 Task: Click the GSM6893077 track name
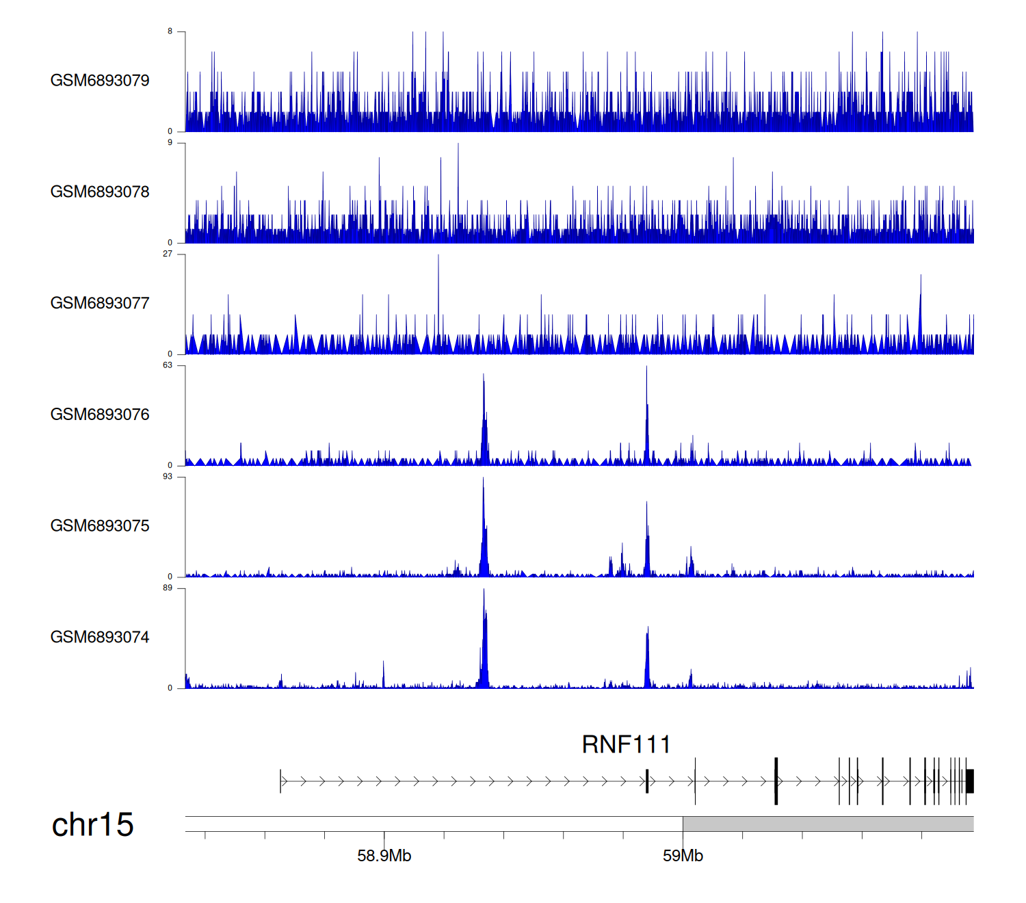[x=100, y=304]
